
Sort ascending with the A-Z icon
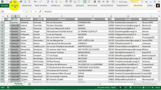(x=52, y=2)
